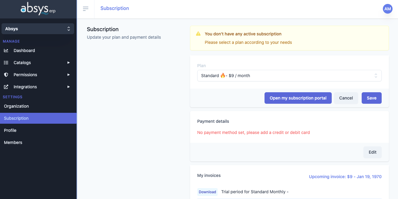The height and width of the screenshot is (199, 398).
Task: Click the hamburger menu icon
Action: click(86, 9)
